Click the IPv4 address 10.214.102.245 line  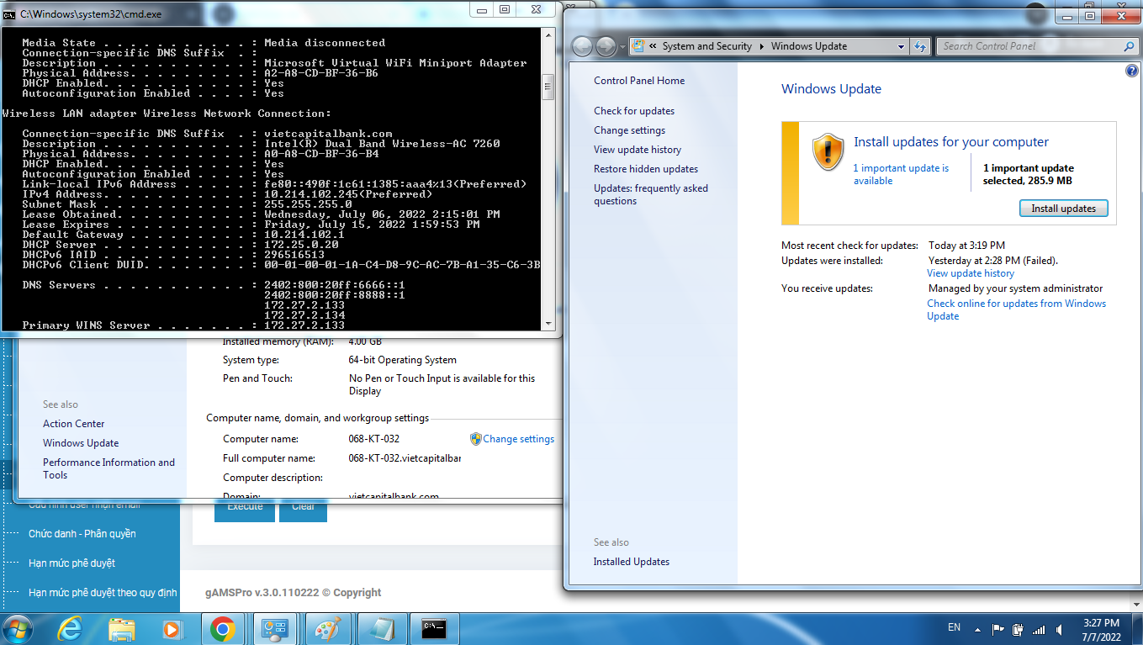[227, 194]
